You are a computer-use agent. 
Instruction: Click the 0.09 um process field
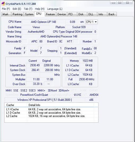72,22
